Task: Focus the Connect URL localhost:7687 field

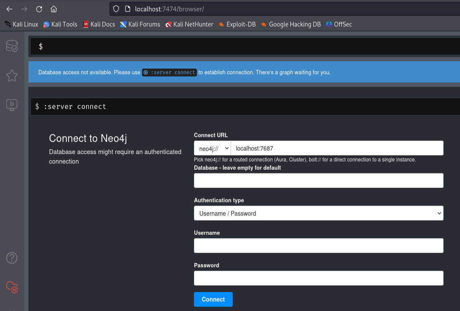Action: (337, 148)
